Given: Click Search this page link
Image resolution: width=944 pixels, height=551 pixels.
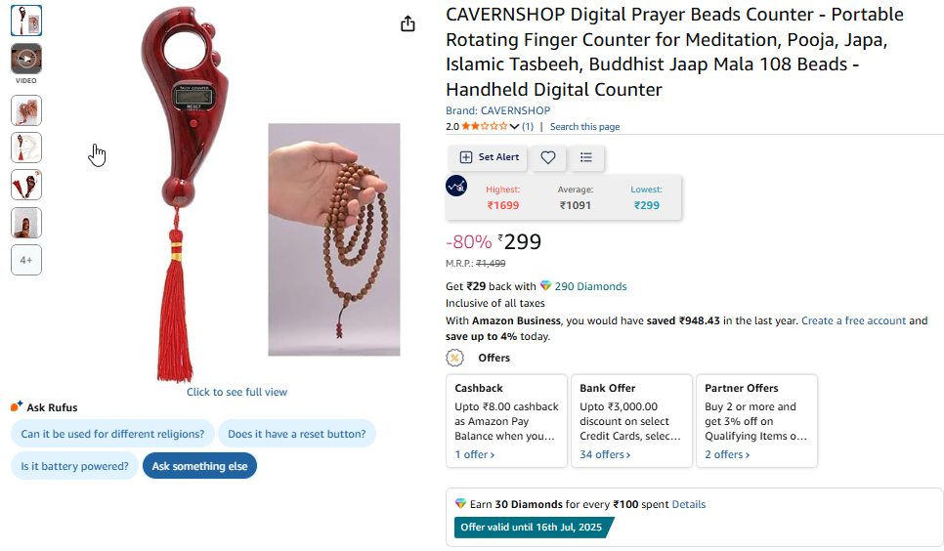Looking at the screenshot, I should pos(584,127).
